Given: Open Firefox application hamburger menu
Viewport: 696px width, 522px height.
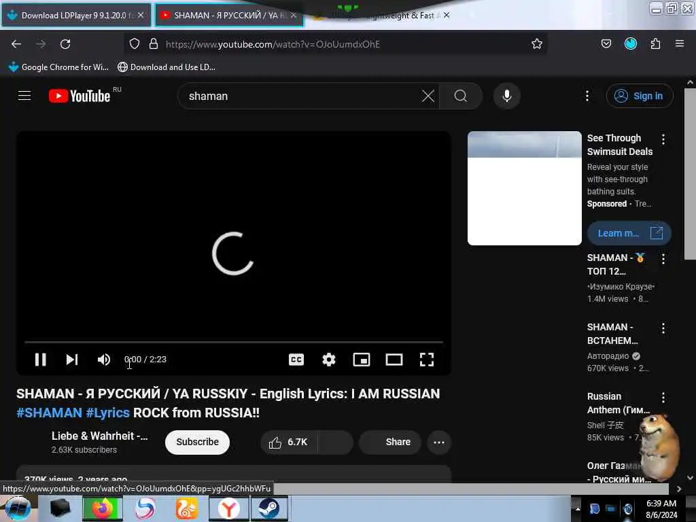Looking at the screenshot, I should pyautogui.click(x=680, y=43).
